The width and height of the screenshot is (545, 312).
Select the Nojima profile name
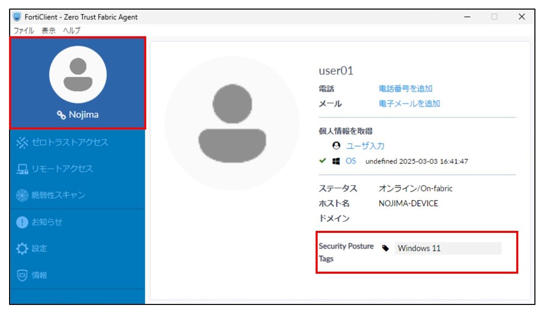coord(84,114)
